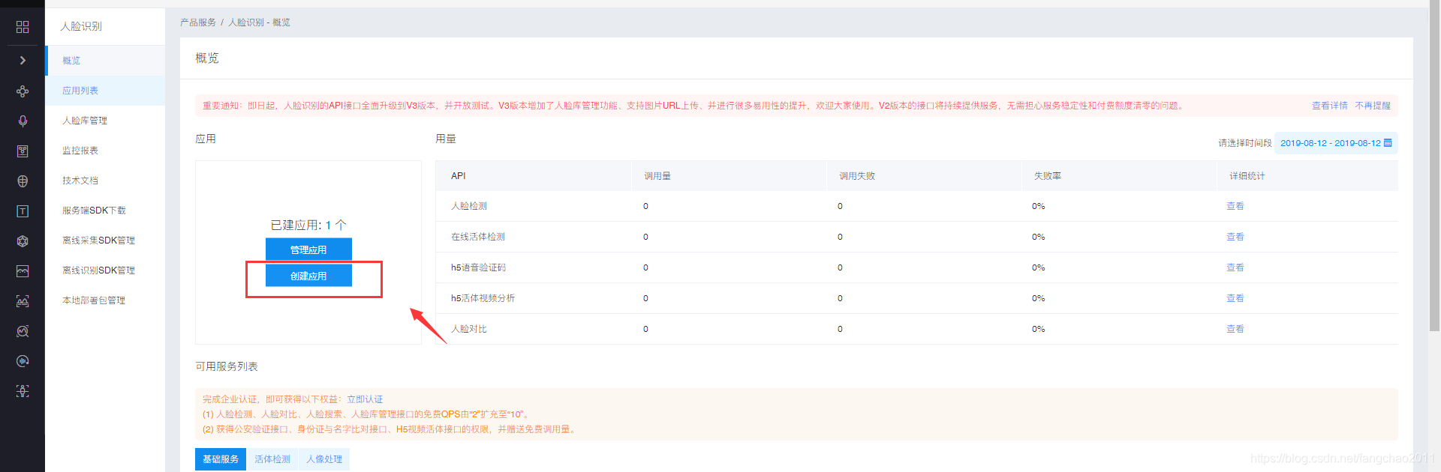Click the 调用量 column header
This screenshot has height=472, width=1441.
657,176
